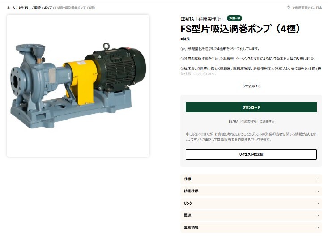Navigate to ポンプ breadcrumb link
This screenshot has height=239, width=328.
(x=48, y=8)
